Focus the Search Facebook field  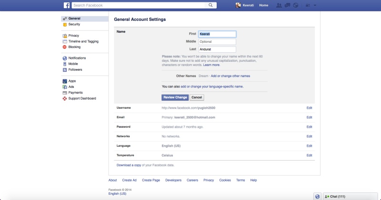[139, 5]
